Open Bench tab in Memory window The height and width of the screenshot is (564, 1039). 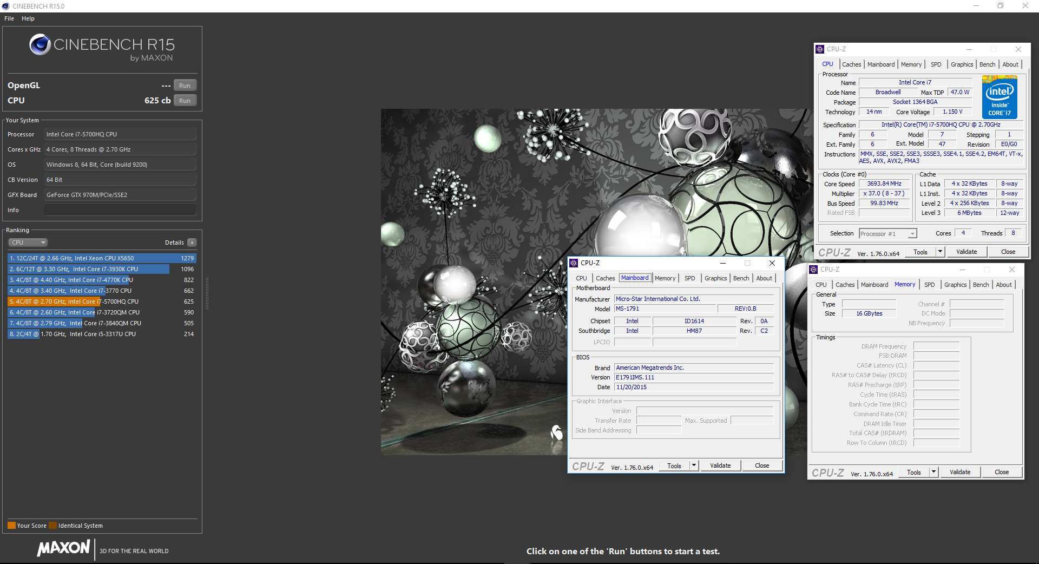981,285
